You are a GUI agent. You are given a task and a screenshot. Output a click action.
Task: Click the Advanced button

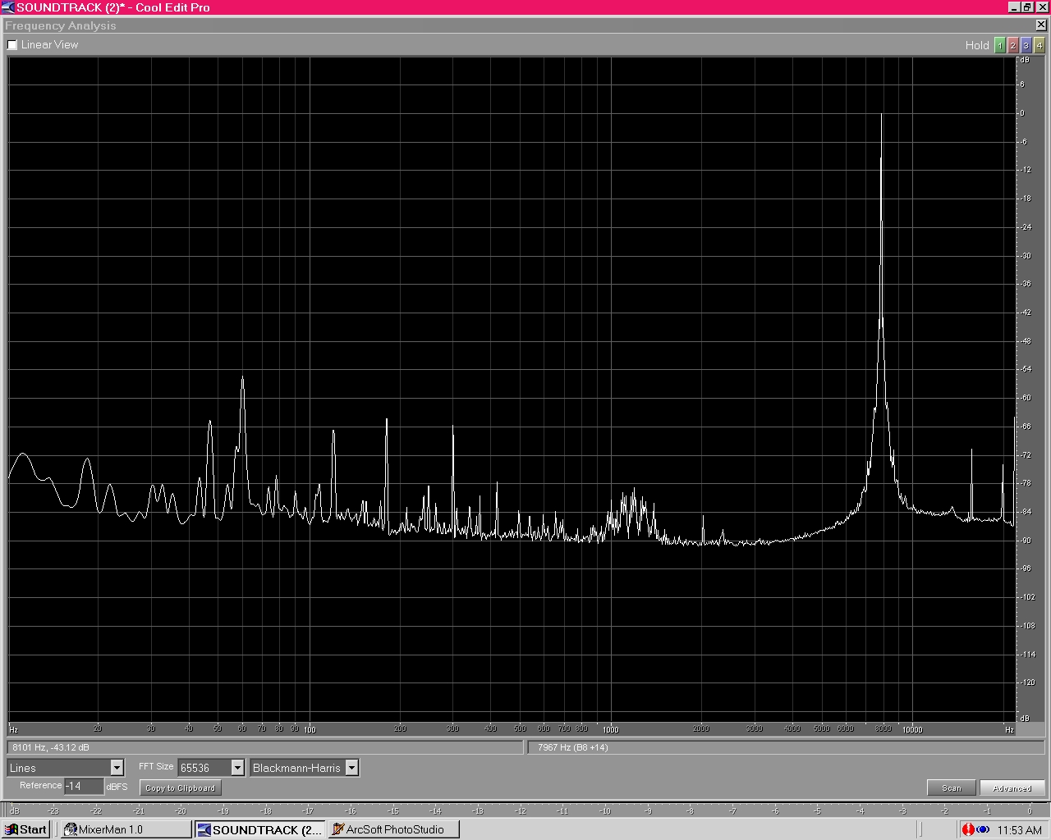point(1012,788)
